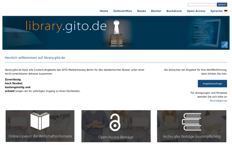
Task: Click the stacked books archive icon
Action: tap(192, 122)
